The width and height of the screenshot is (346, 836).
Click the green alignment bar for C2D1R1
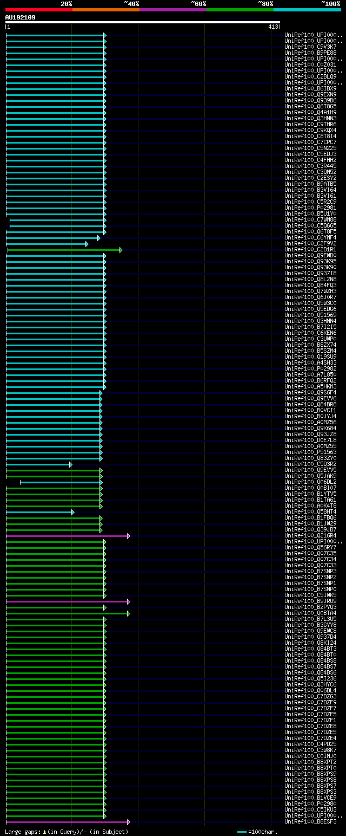pos(65,250)
